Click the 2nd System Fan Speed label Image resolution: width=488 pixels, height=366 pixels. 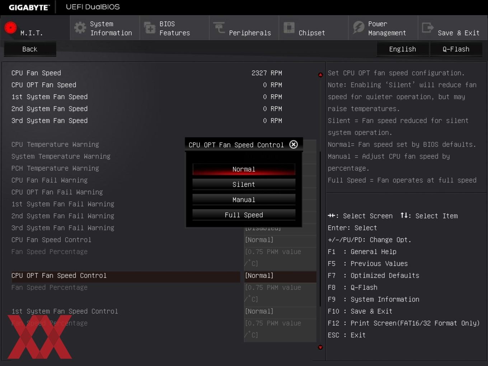click(50, 109)
